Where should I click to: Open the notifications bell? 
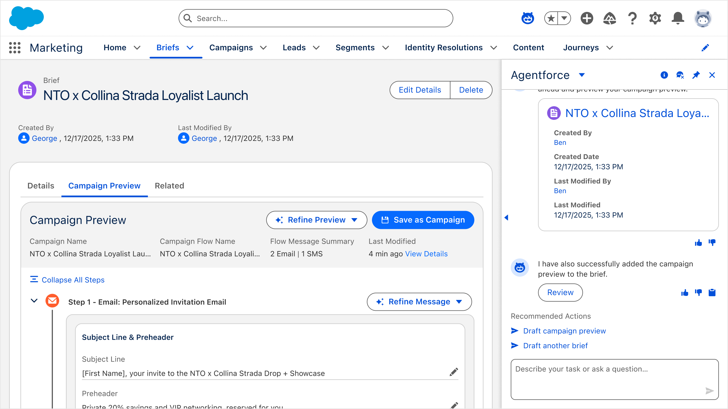point(678,18)
